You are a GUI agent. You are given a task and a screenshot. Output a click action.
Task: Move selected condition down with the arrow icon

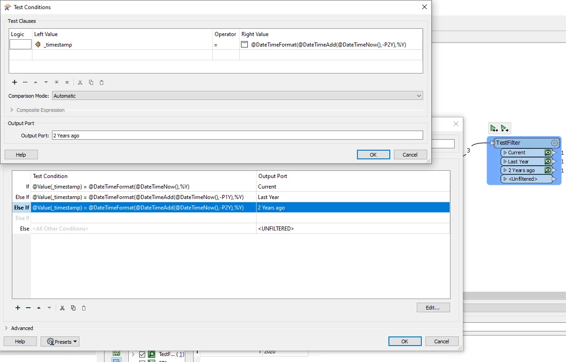click(x=49, y=308)
